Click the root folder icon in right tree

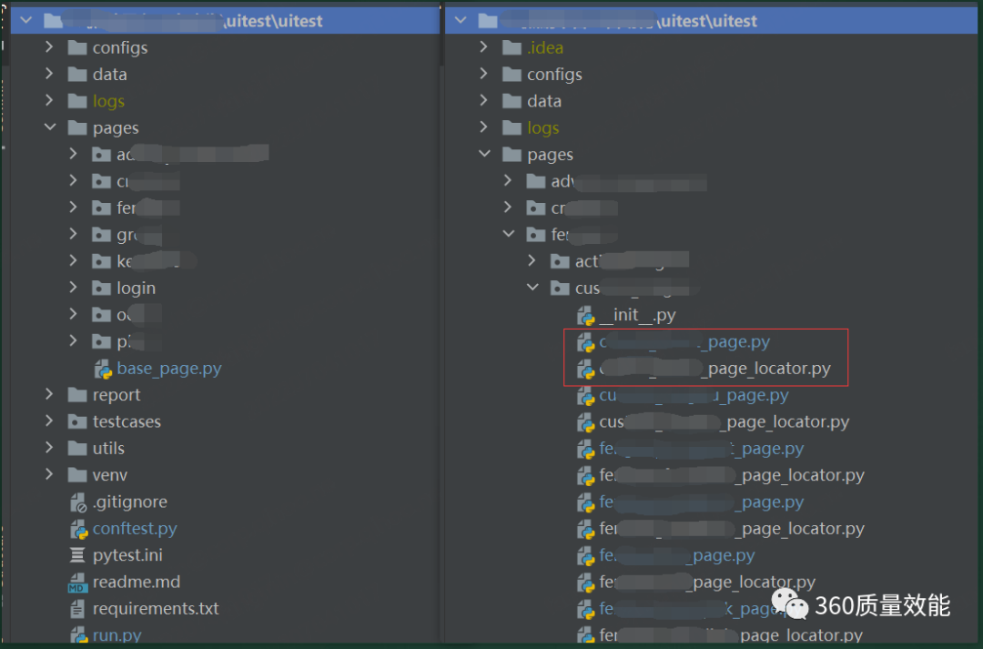pos(487,21)
